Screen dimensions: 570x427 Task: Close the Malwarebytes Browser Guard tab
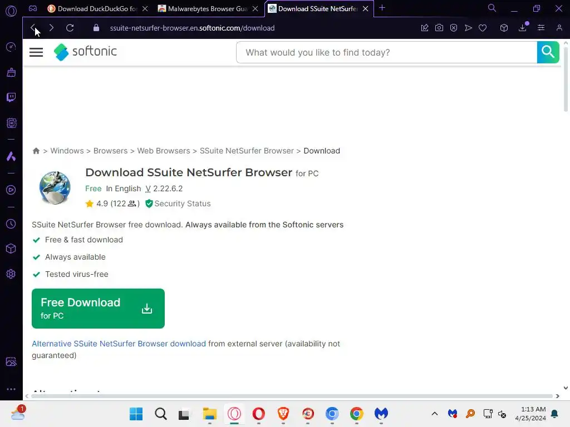pos(255,9)
